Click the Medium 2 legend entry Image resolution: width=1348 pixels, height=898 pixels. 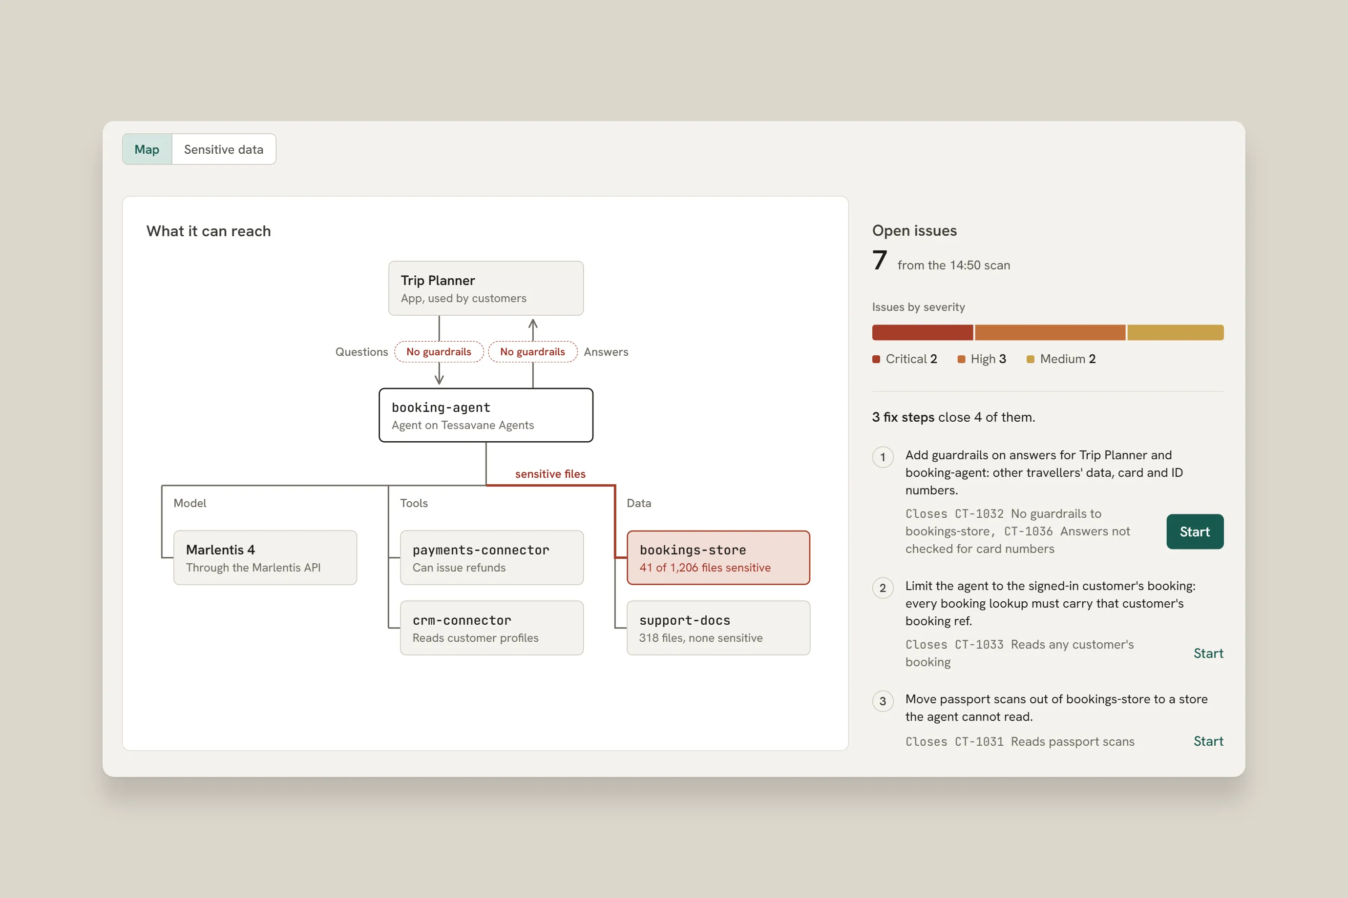(x=1061, y=359)
